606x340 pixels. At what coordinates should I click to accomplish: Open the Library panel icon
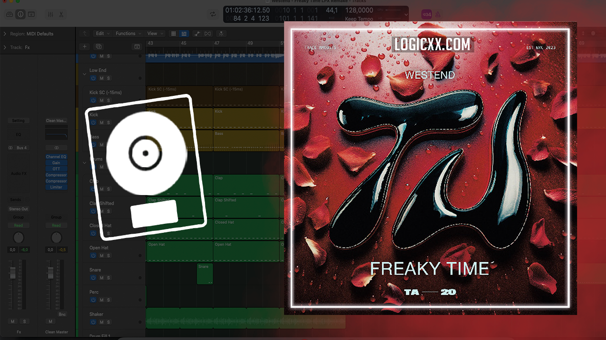click(x=9, y=14)
